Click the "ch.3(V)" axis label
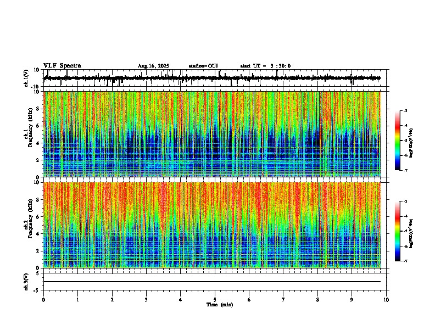The image size is (435, 336). click(27, 282)
